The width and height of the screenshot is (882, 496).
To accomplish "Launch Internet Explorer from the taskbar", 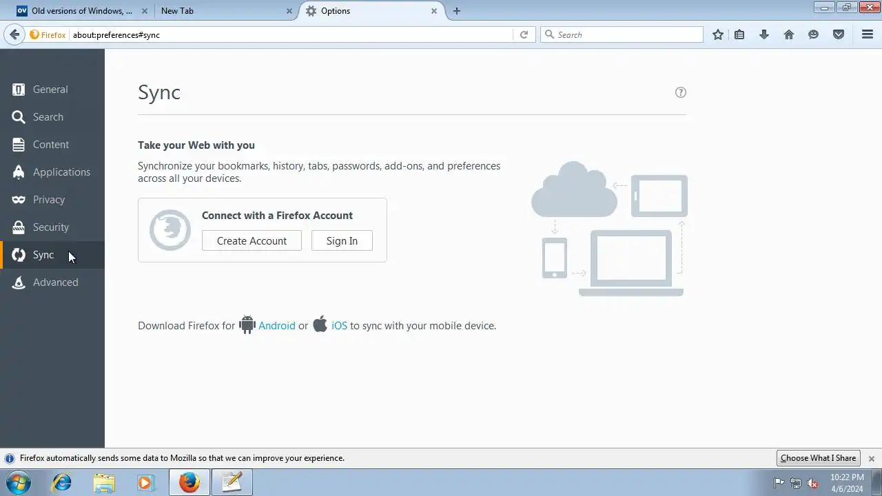I will coord(62,482).
